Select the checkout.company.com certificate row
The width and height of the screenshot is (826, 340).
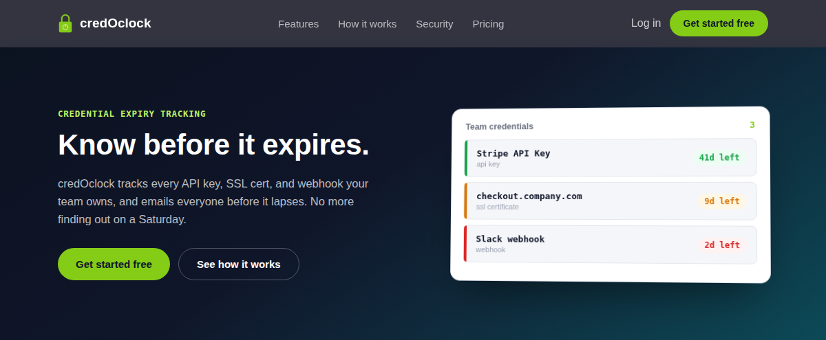[x=611, y=201]
